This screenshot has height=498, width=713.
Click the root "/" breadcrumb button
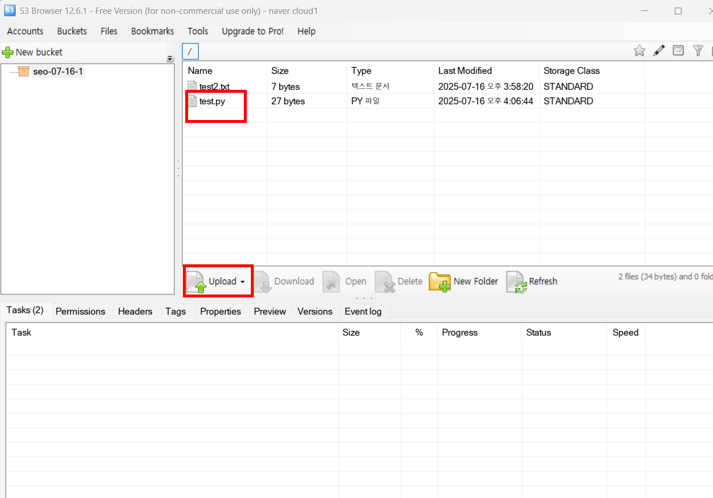tap(190, 51)
